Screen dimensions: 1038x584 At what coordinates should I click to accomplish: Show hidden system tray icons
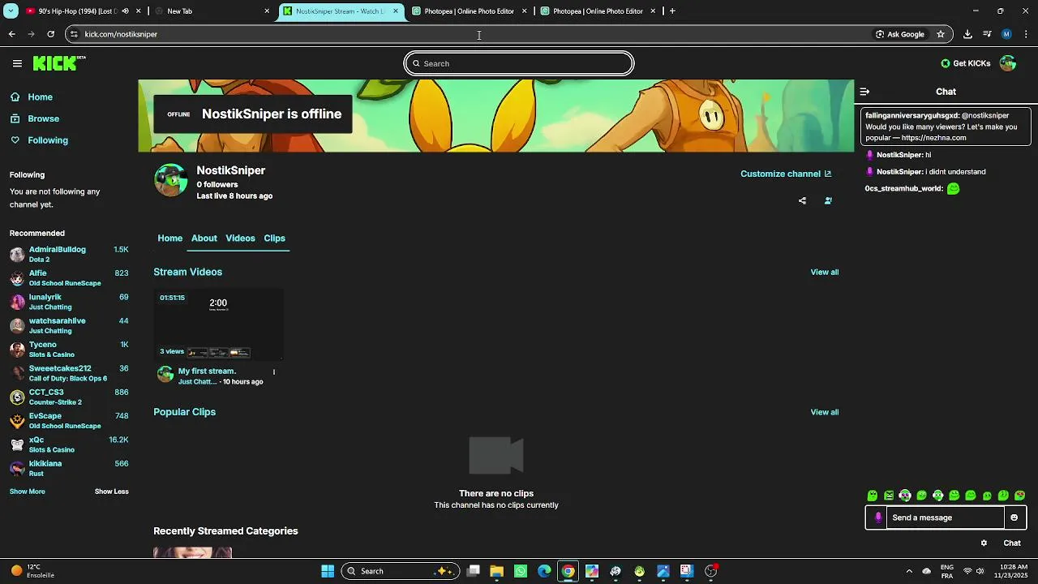point(909,571)
